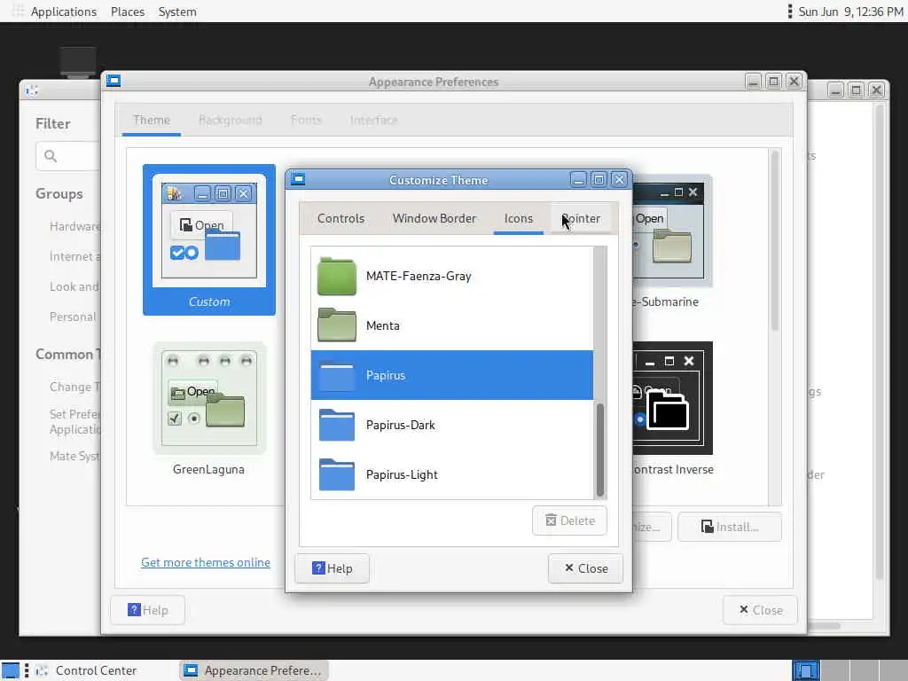The image size is (908, 681).
Task: Open the Background tab in Appearance Preferences
Action: click(230, 120)
